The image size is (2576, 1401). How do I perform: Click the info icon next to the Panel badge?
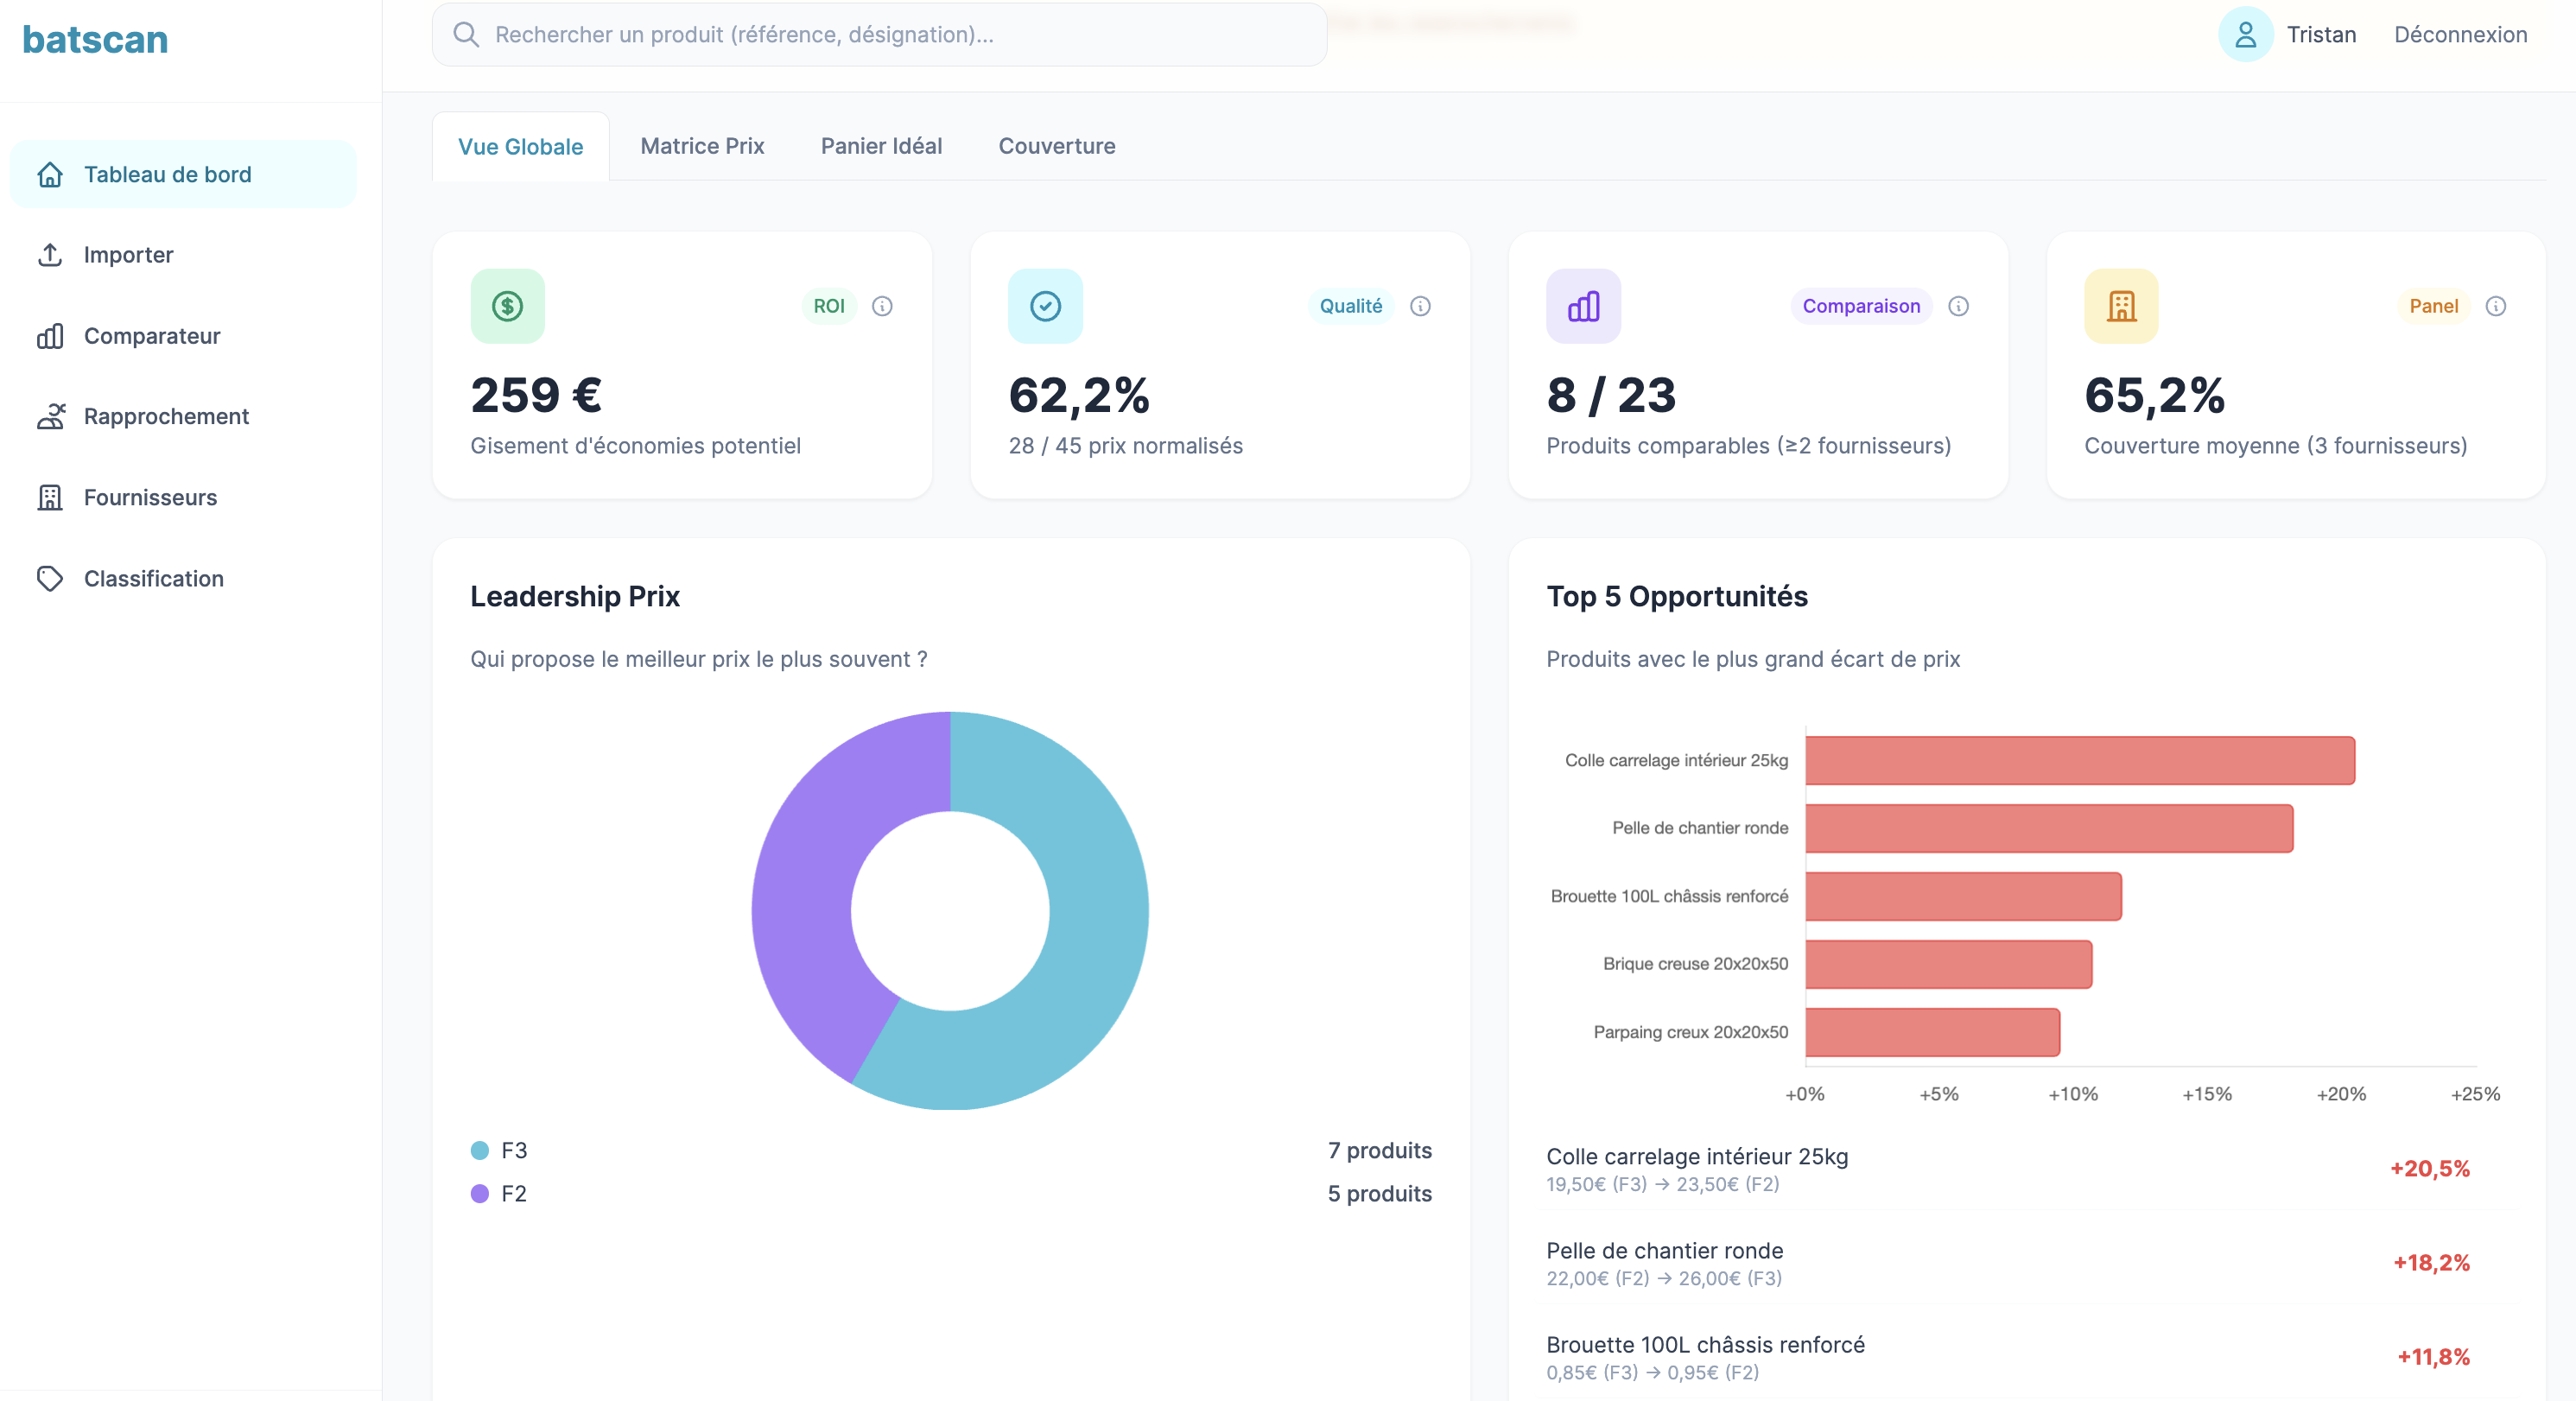click(2496, 307)
